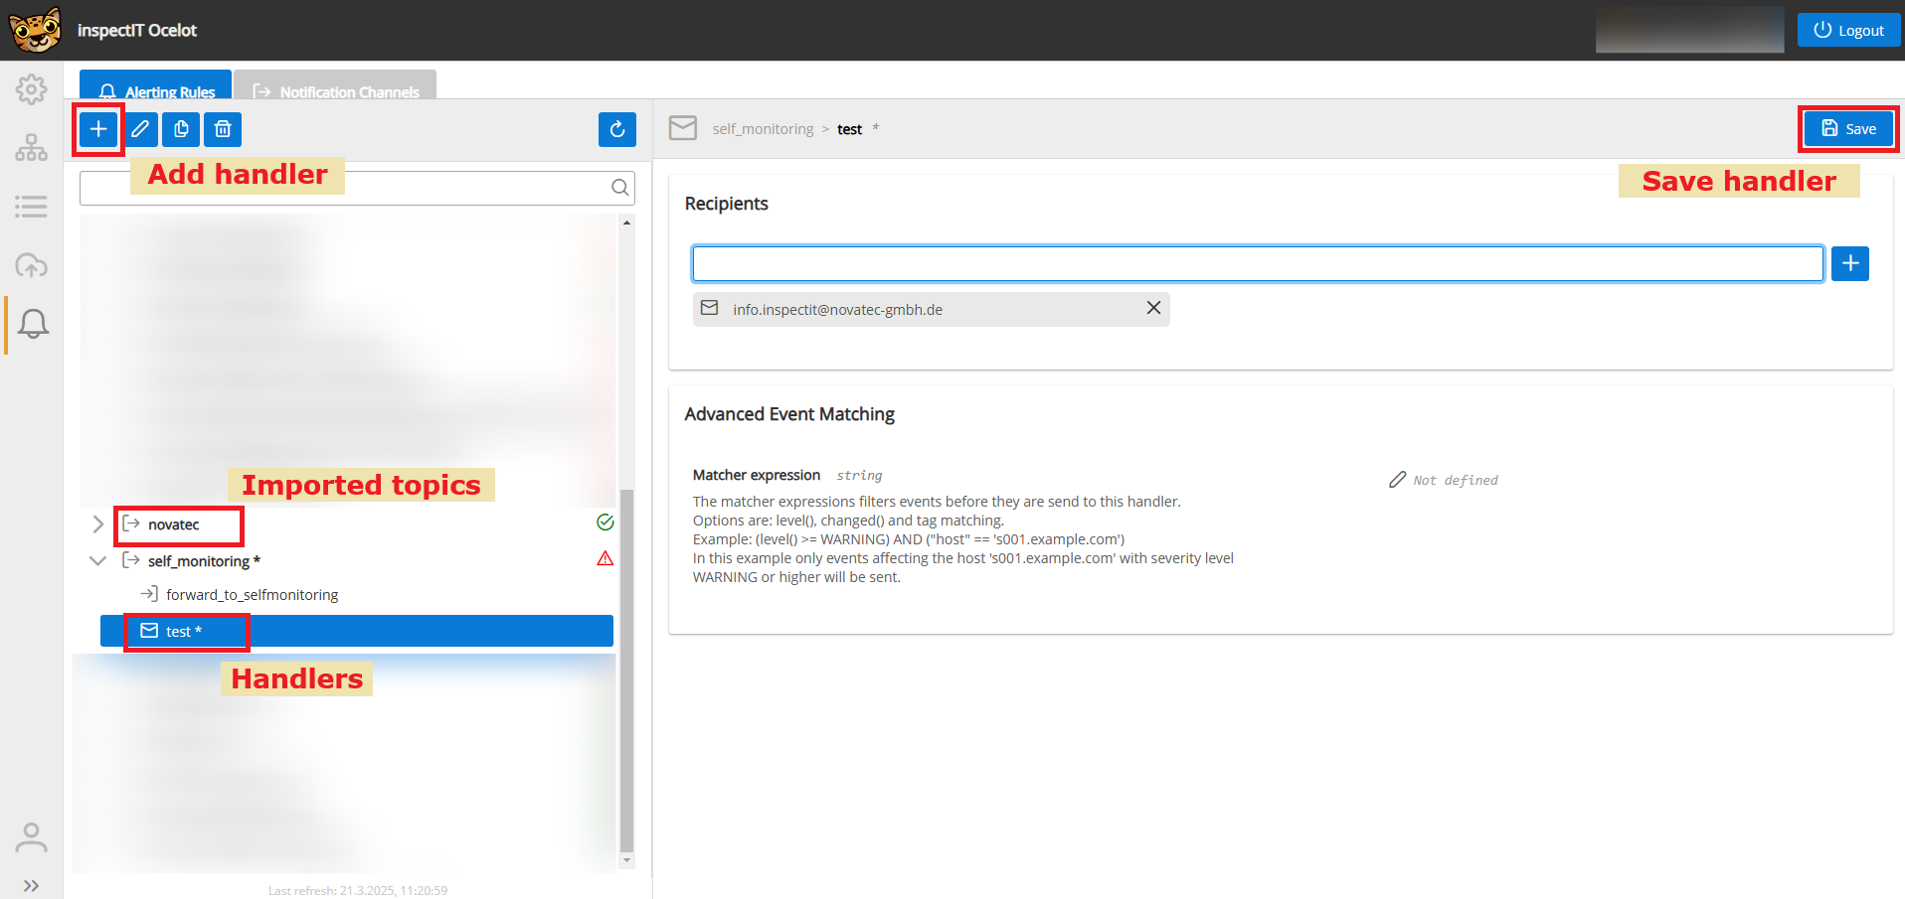1905x899 pixels.
Task: Refresh the topics list
Action: point(616,129)
